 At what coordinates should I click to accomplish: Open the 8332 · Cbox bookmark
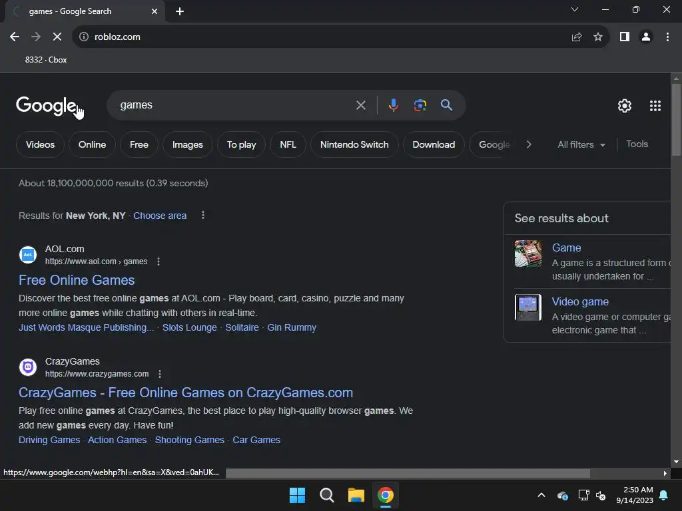pos(46,60)
